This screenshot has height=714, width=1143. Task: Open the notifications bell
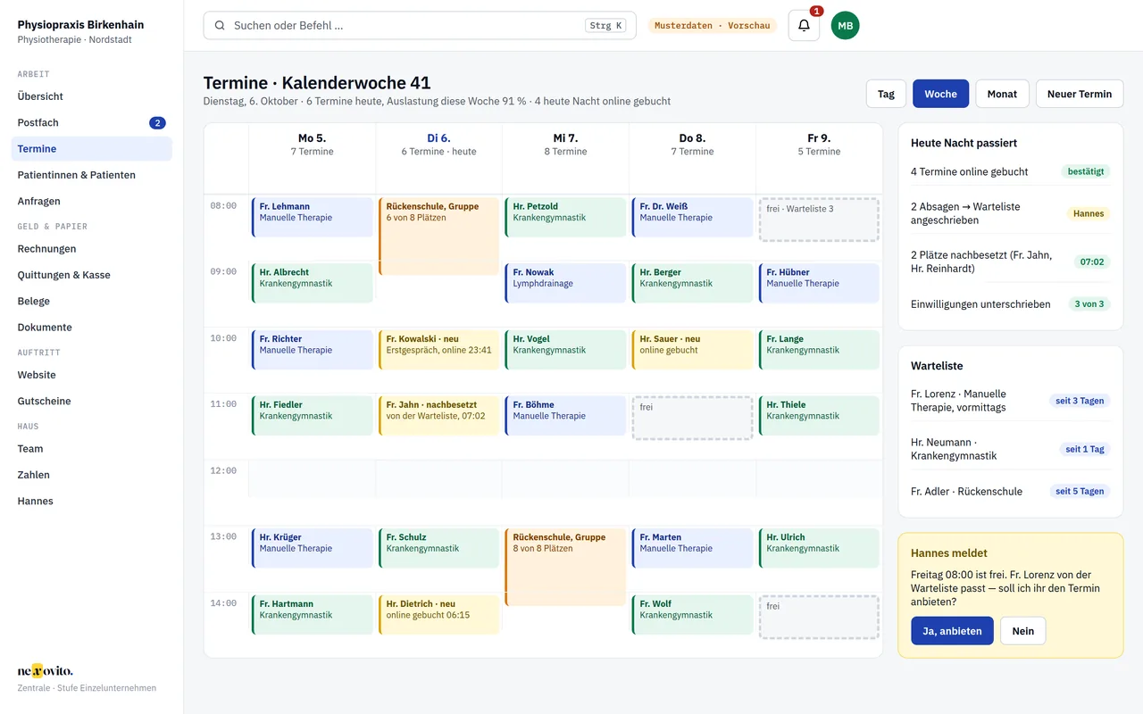coord(804,26)
